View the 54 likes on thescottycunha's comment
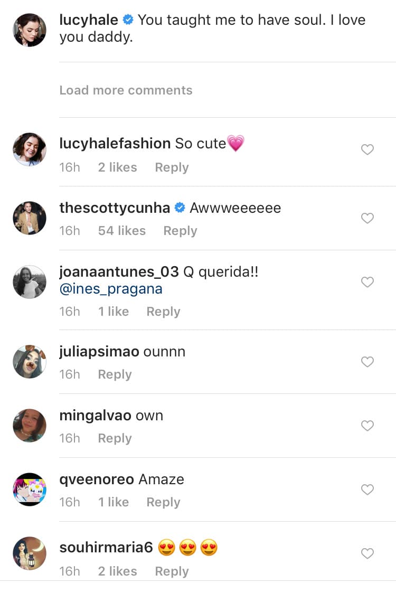 tap(121, 231)
